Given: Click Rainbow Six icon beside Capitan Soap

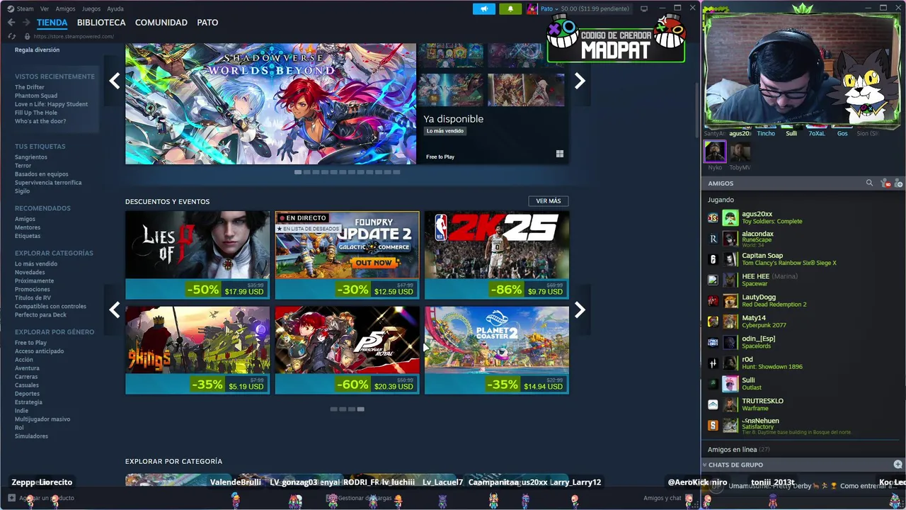Looking at the screenshot, I should [713, 259].
